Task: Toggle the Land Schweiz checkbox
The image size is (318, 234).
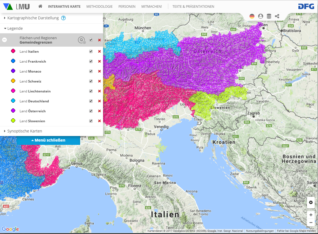Action: (91, 81)
